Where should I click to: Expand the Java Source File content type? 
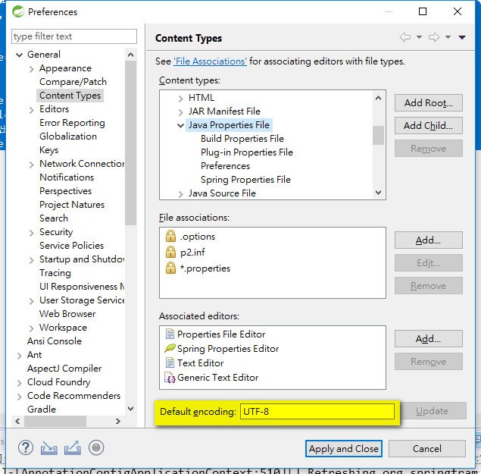(x=181, y=194)
